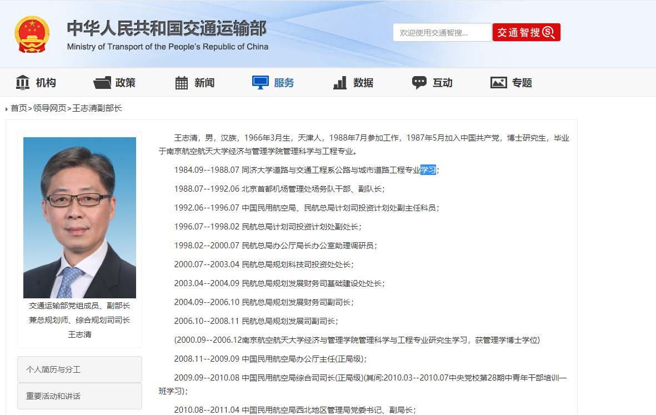Click the name 王志清 under the photo
The width and height of the screenshot is (656, 415).
pos(79,334)
